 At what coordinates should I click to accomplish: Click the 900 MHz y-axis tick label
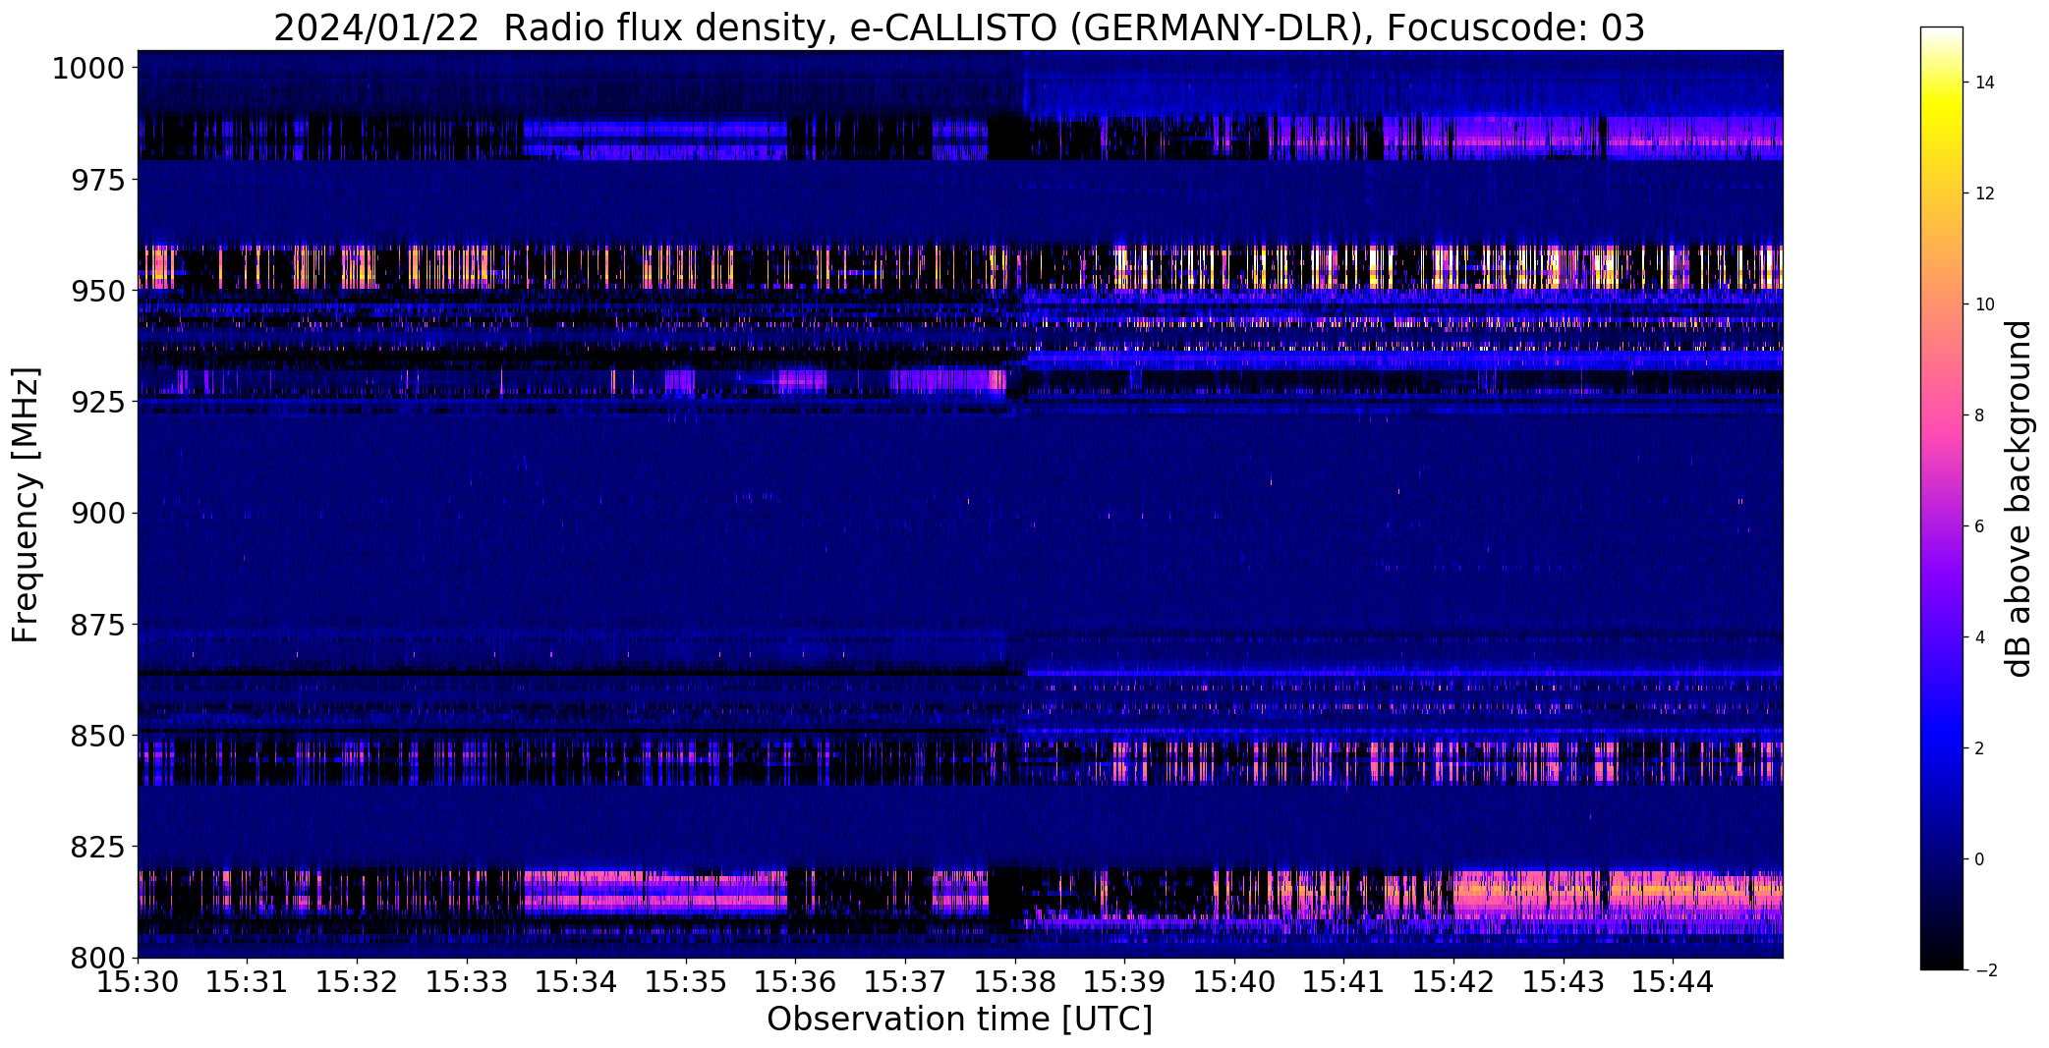(x=98, y=513)
